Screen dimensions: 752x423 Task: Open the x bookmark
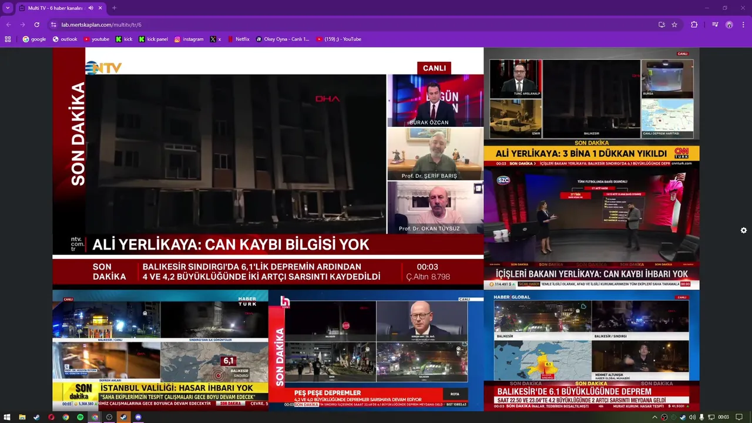click(x=216, y=39)
